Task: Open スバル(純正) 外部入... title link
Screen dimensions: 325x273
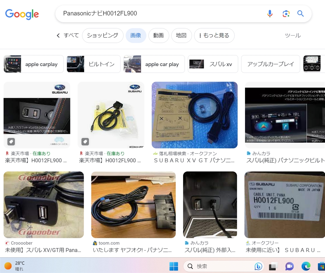Action: point(210,250)
